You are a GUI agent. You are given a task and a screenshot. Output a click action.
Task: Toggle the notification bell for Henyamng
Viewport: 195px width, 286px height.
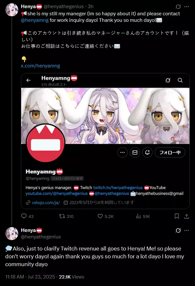[147, 152]
